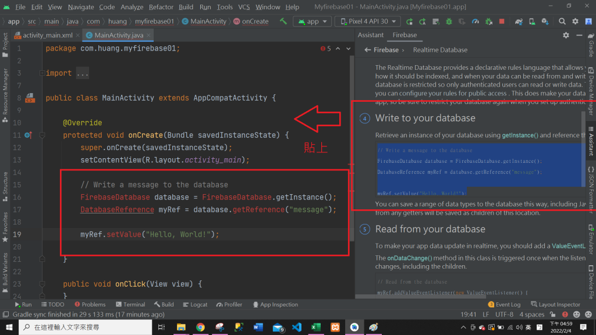
Task: Open the SDK Manager toolbar icon
Action: coord(545,22)
